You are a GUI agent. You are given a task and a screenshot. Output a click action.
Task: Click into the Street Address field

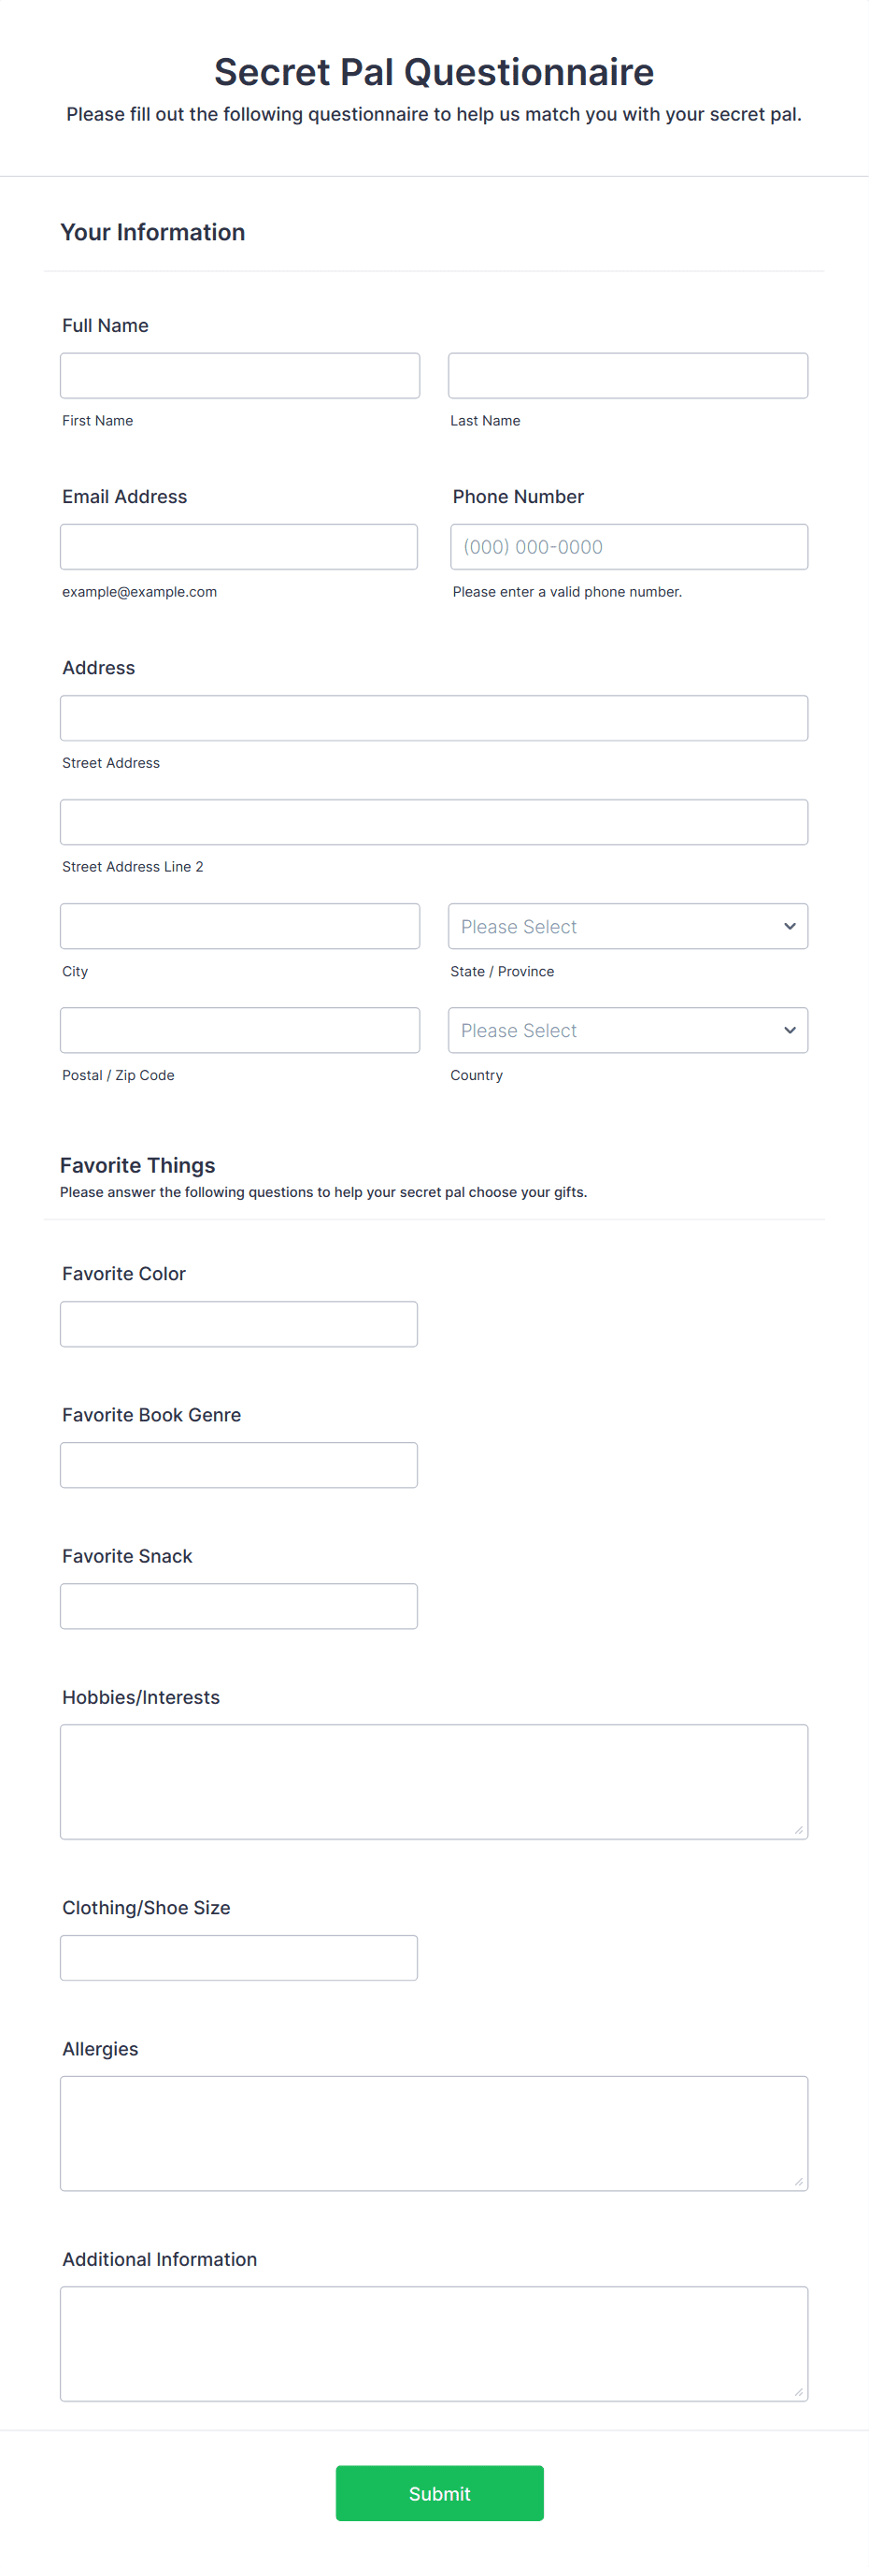[x=433, y=717]
